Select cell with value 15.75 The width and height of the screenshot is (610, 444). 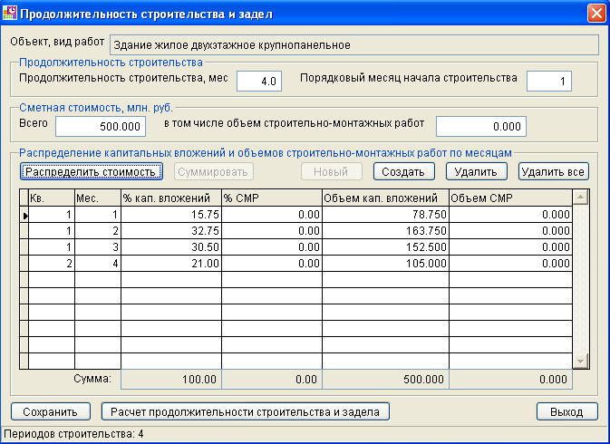click(x=171, y=215)
